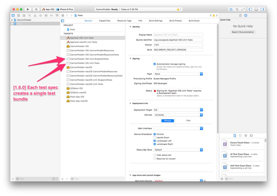Viewport: 277px width, 196px height.
Task: Switch to the Build Phases tab
Action: click(175, 21)
